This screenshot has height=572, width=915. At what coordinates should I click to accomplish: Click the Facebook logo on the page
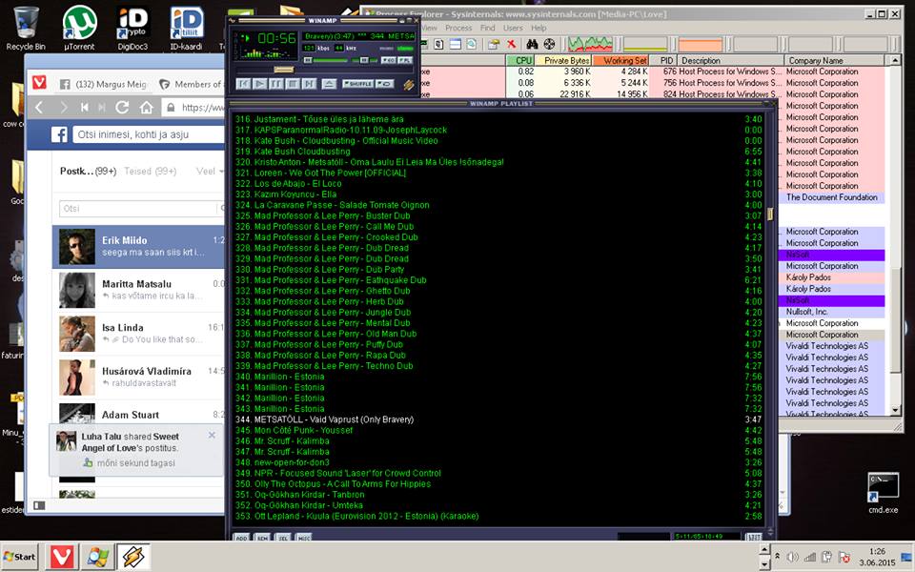59,134
